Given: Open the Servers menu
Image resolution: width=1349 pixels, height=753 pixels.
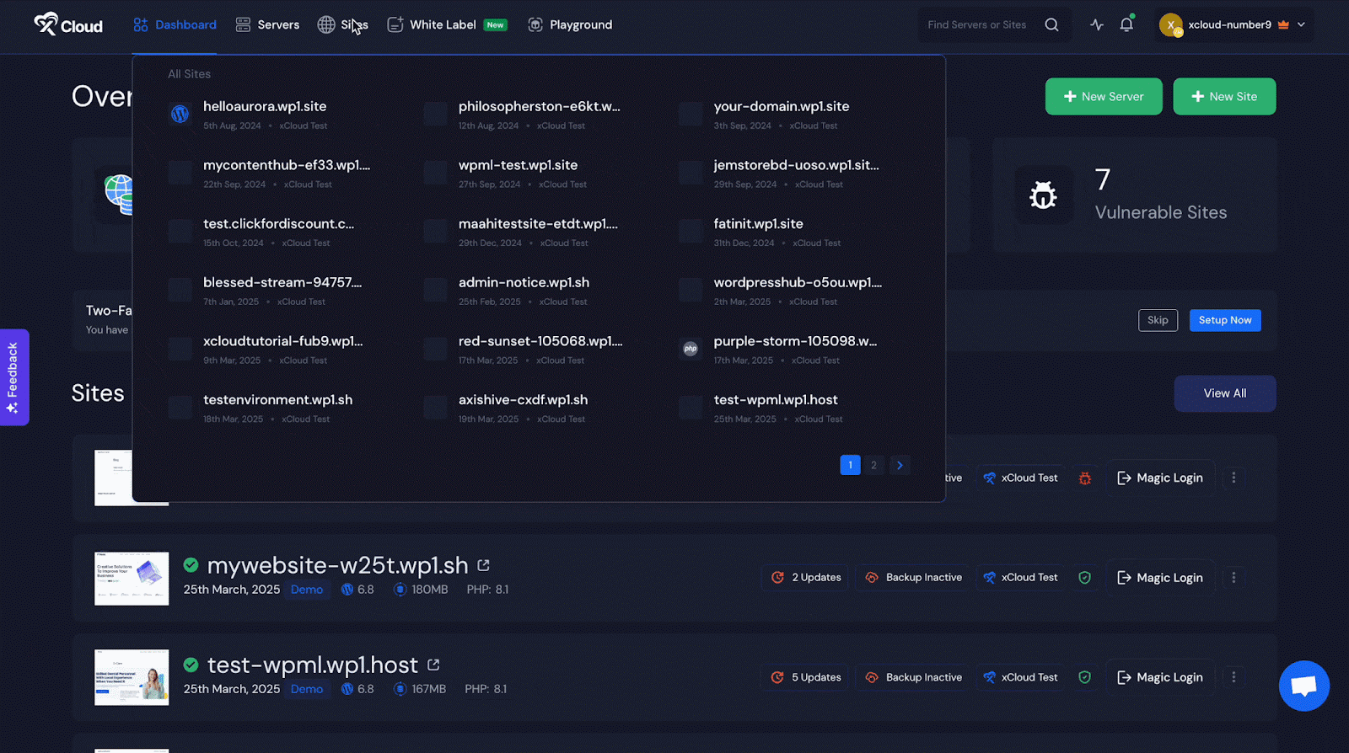Looking at the screenshot, I should (267, 24).
